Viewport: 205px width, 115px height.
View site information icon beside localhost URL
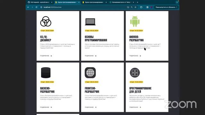tap(41, 7)
